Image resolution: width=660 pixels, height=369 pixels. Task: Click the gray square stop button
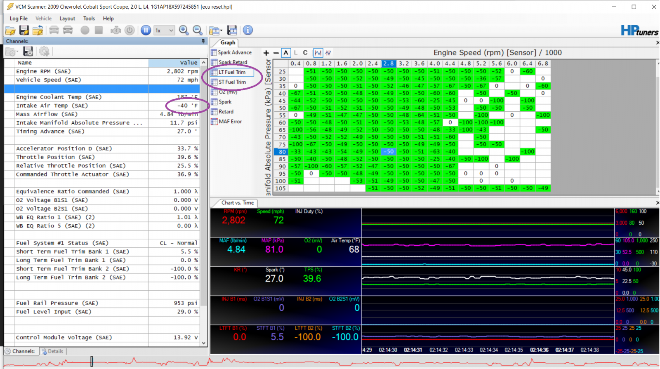(99, 30)
